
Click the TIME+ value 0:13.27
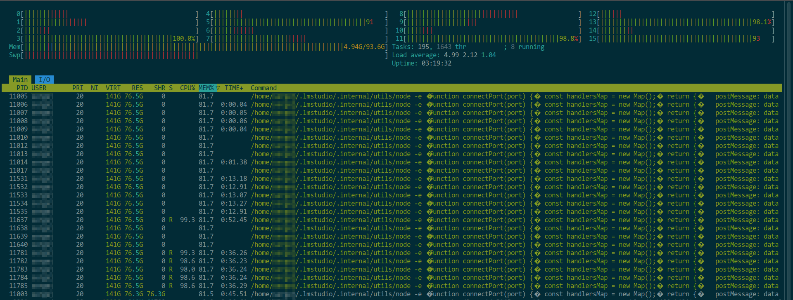click(234, 204)
